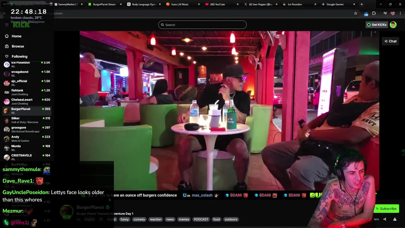Image resolution: width=405 pixels, height=228 pixels.
Task: Open Ice Poseidon channel in sidebar
Action: tap(27, 64)
